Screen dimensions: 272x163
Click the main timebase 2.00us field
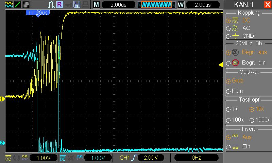click(118, 5)
